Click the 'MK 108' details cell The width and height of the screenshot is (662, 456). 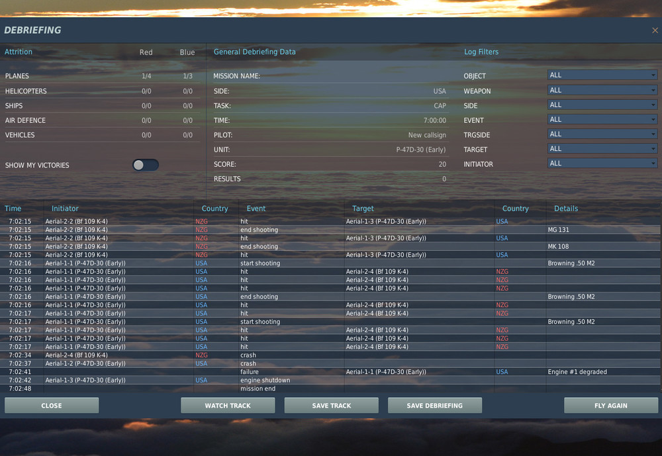pos(558,247)
